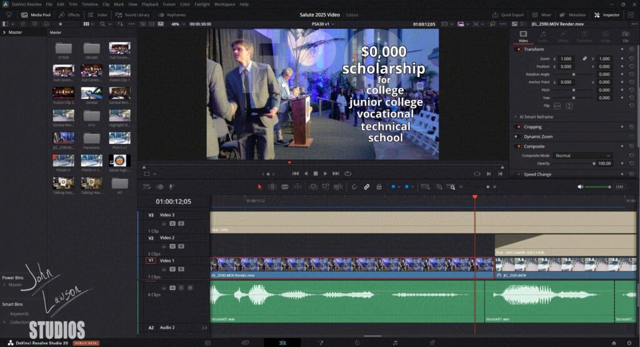
Task: Open the Keyframes panel
Action: pyautogui.click(x=172, y=15)
